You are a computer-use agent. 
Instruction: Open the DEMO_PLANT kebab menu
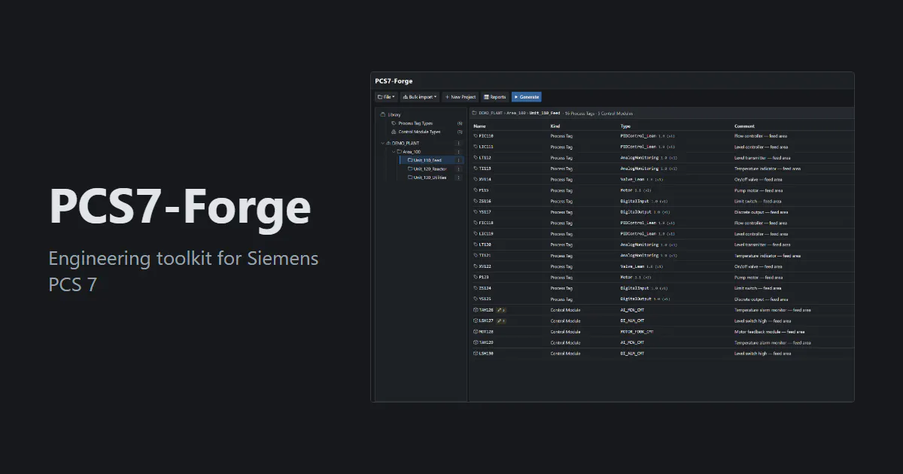pyautogui.click(x=458, y=143)
